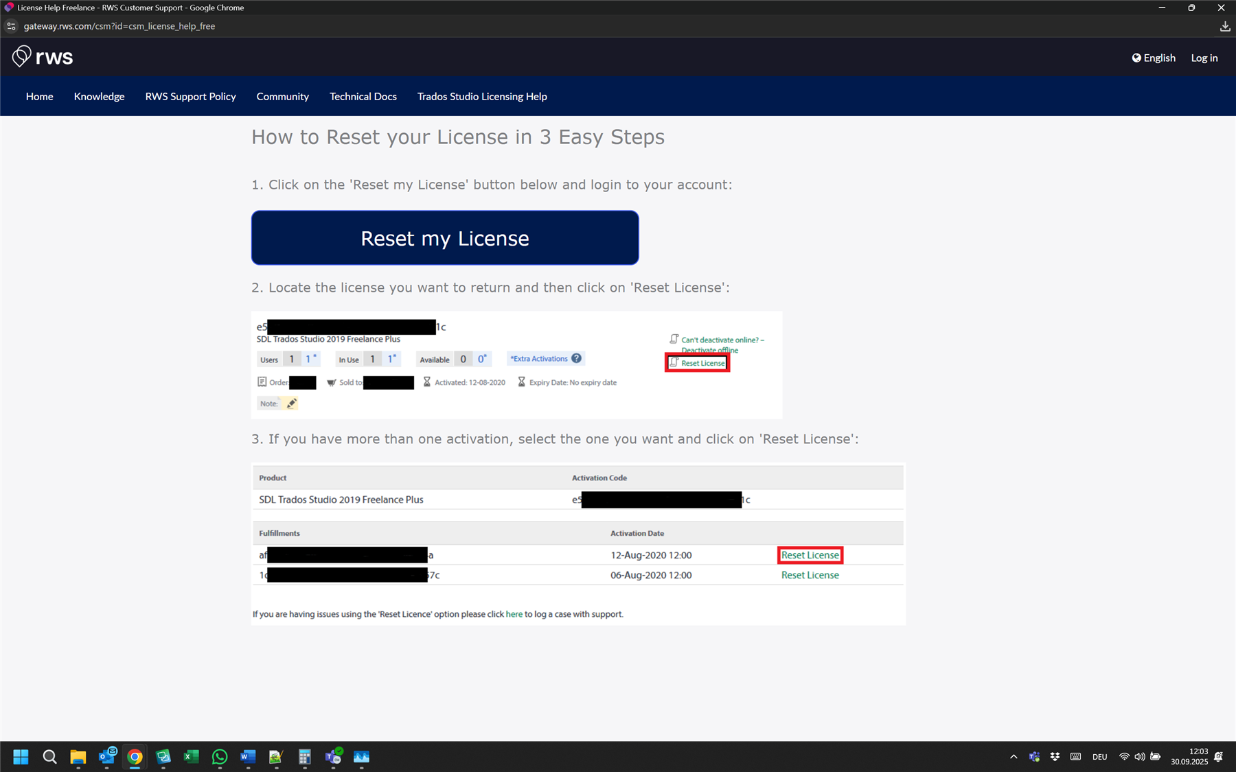1236x772 pixels.
Task: Open Dropbox from the system tray
Action: [x=1055, y=756]
